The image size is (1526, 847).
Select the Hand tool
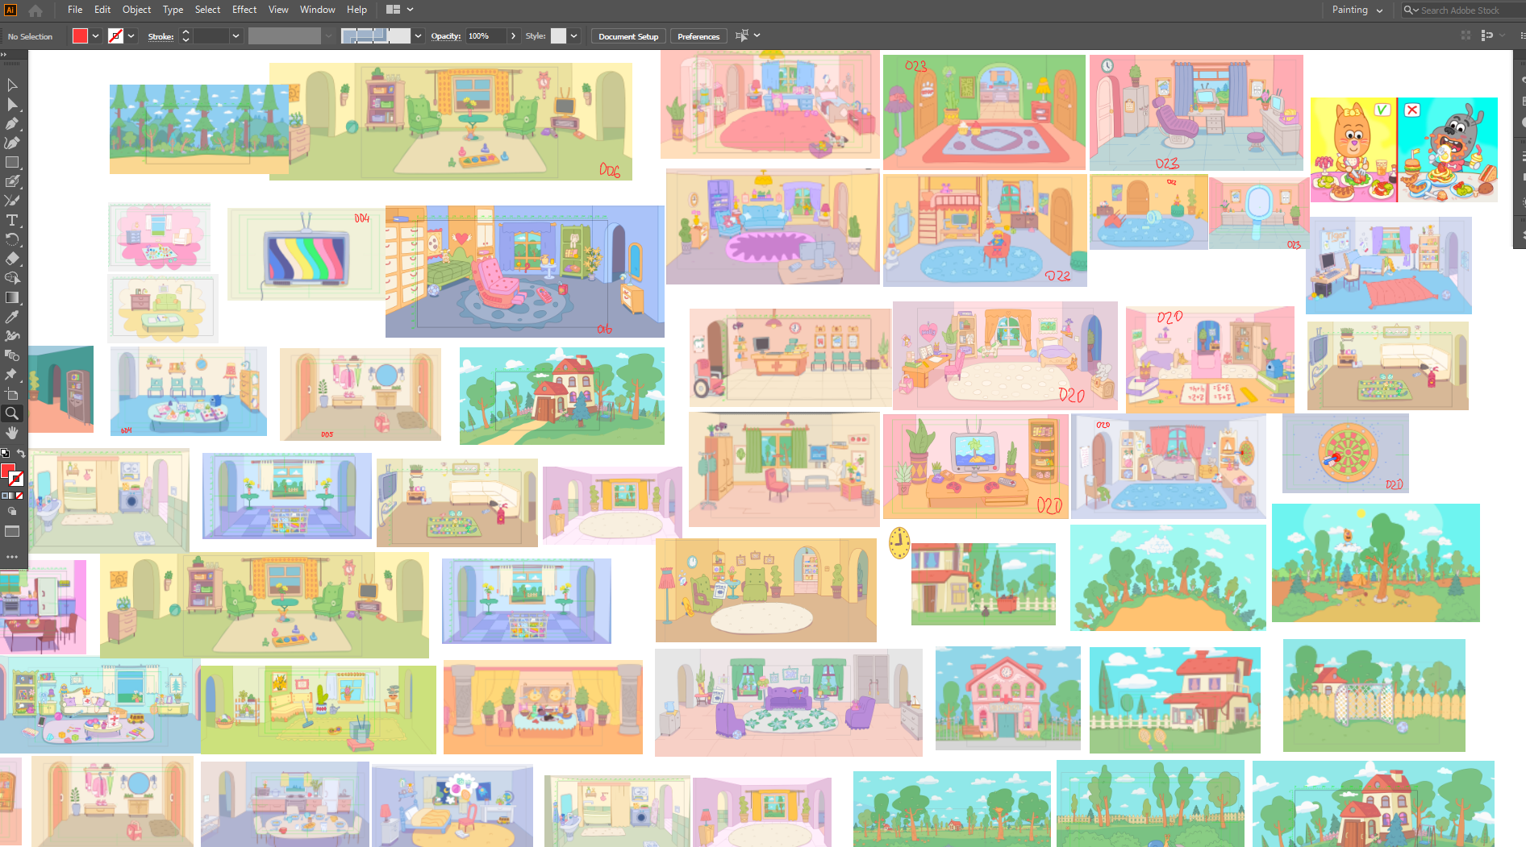coord(12,433)
